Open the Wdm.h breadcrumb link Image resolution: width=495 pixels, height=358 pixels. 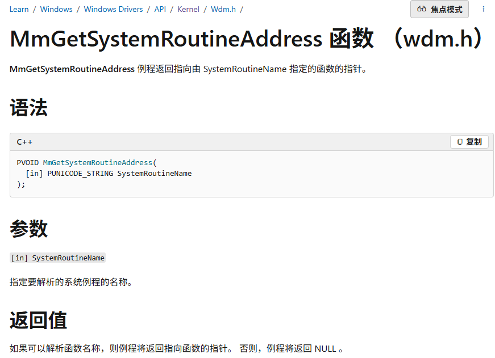223,9
